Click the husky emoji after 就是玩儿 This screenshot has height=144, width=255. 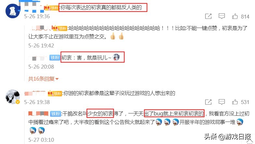coord(116,57)
